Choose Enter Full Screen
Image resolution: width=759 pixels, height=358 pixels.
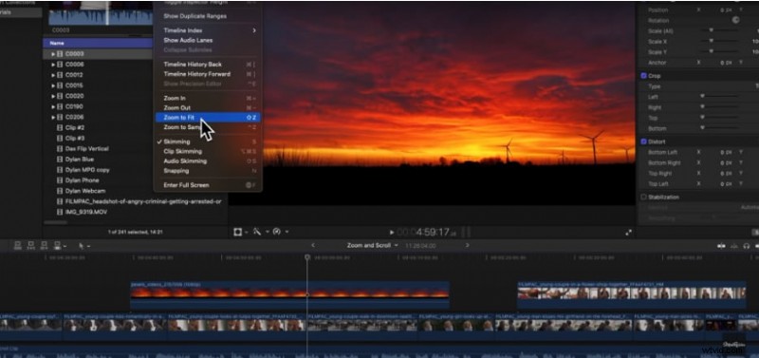[208, 185]
